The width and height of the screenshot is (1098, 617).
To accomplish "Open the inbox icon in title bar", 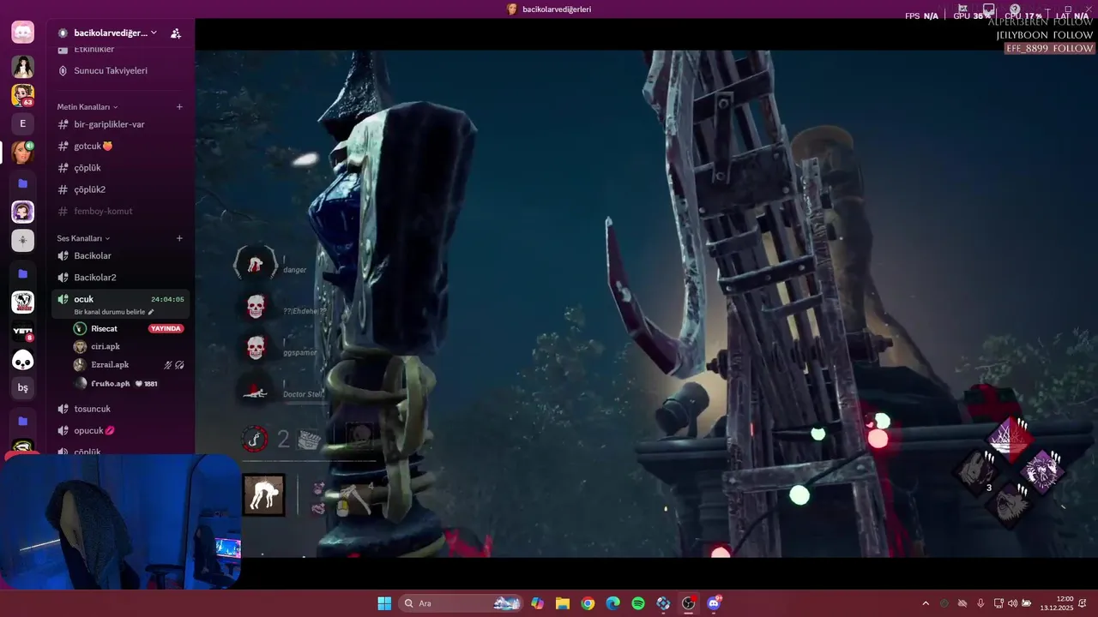I will 989,9.
